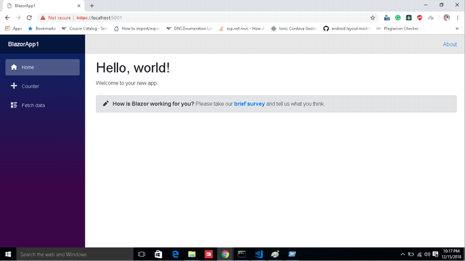
Task: Click the home icon in sidebar
Action: [x=14, y=67]
